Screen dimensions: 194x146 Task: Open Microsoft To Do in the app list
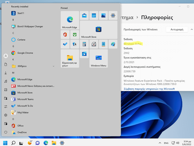click(x=33, y=106)
